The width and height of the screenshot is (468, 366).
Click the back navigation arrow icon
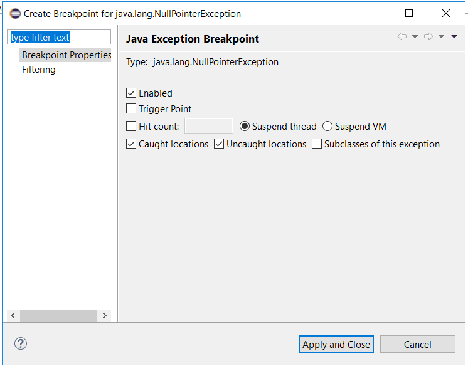[x=402, y=37]
